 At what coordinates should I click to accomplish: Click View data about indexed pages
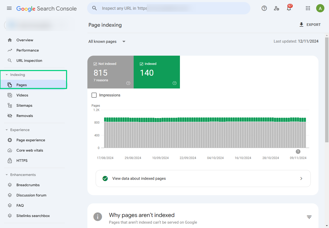tap(203, 179)
